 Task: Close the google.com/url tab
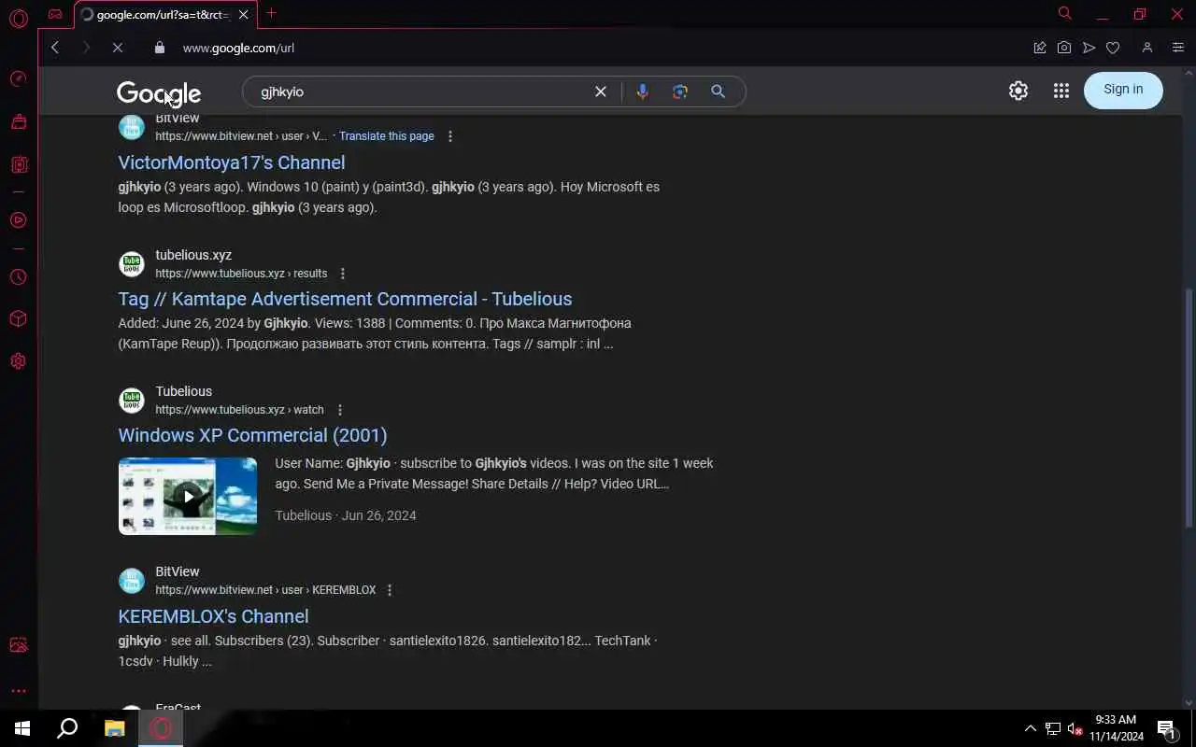[x=244, y=14]
